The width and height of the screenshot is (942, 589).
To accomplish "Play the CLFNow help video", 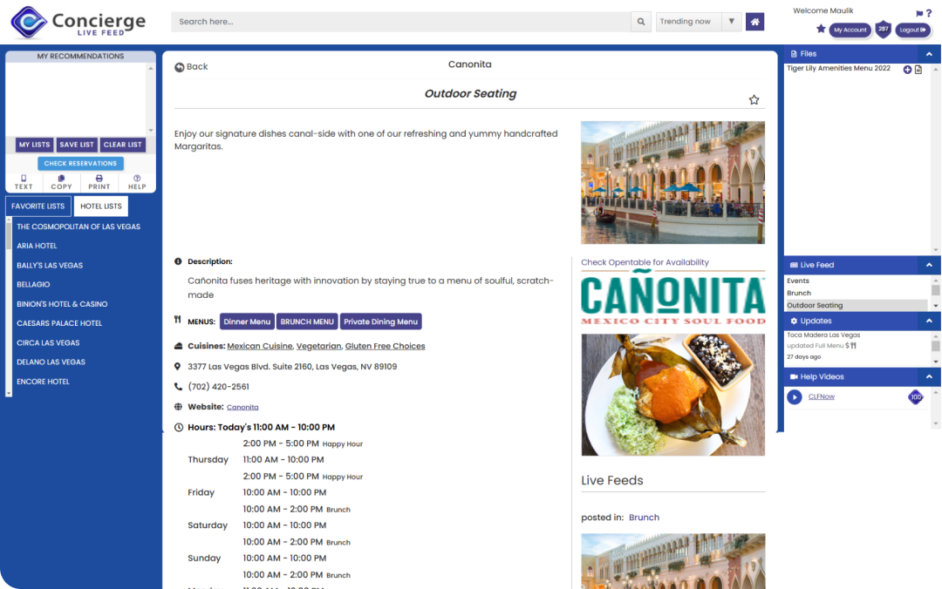I will pos(795,396).
